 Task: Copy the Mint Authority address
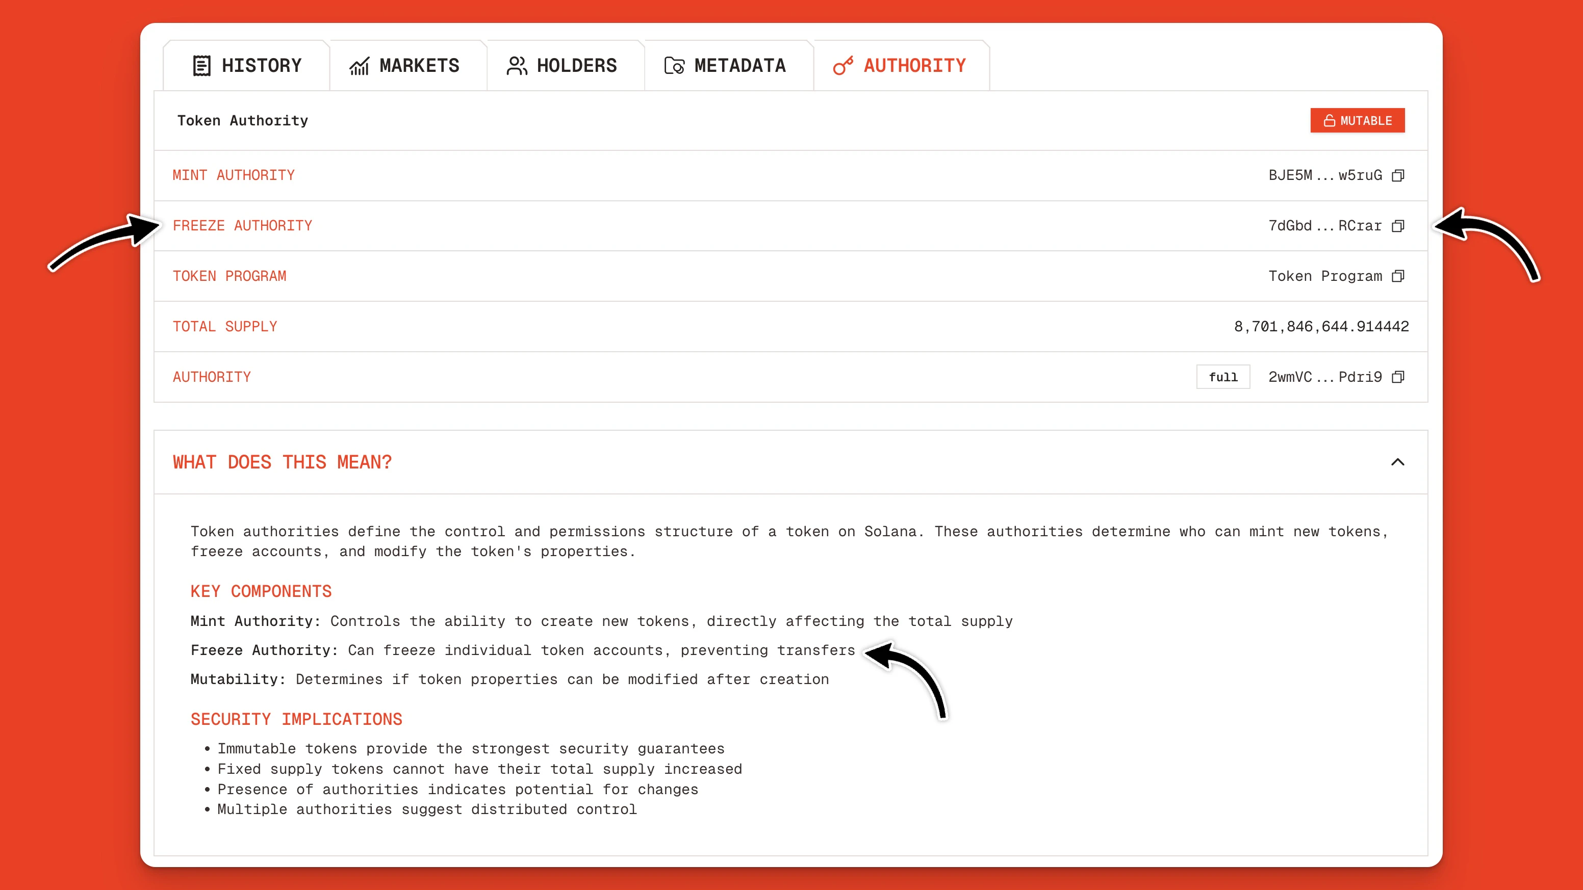1397,175
